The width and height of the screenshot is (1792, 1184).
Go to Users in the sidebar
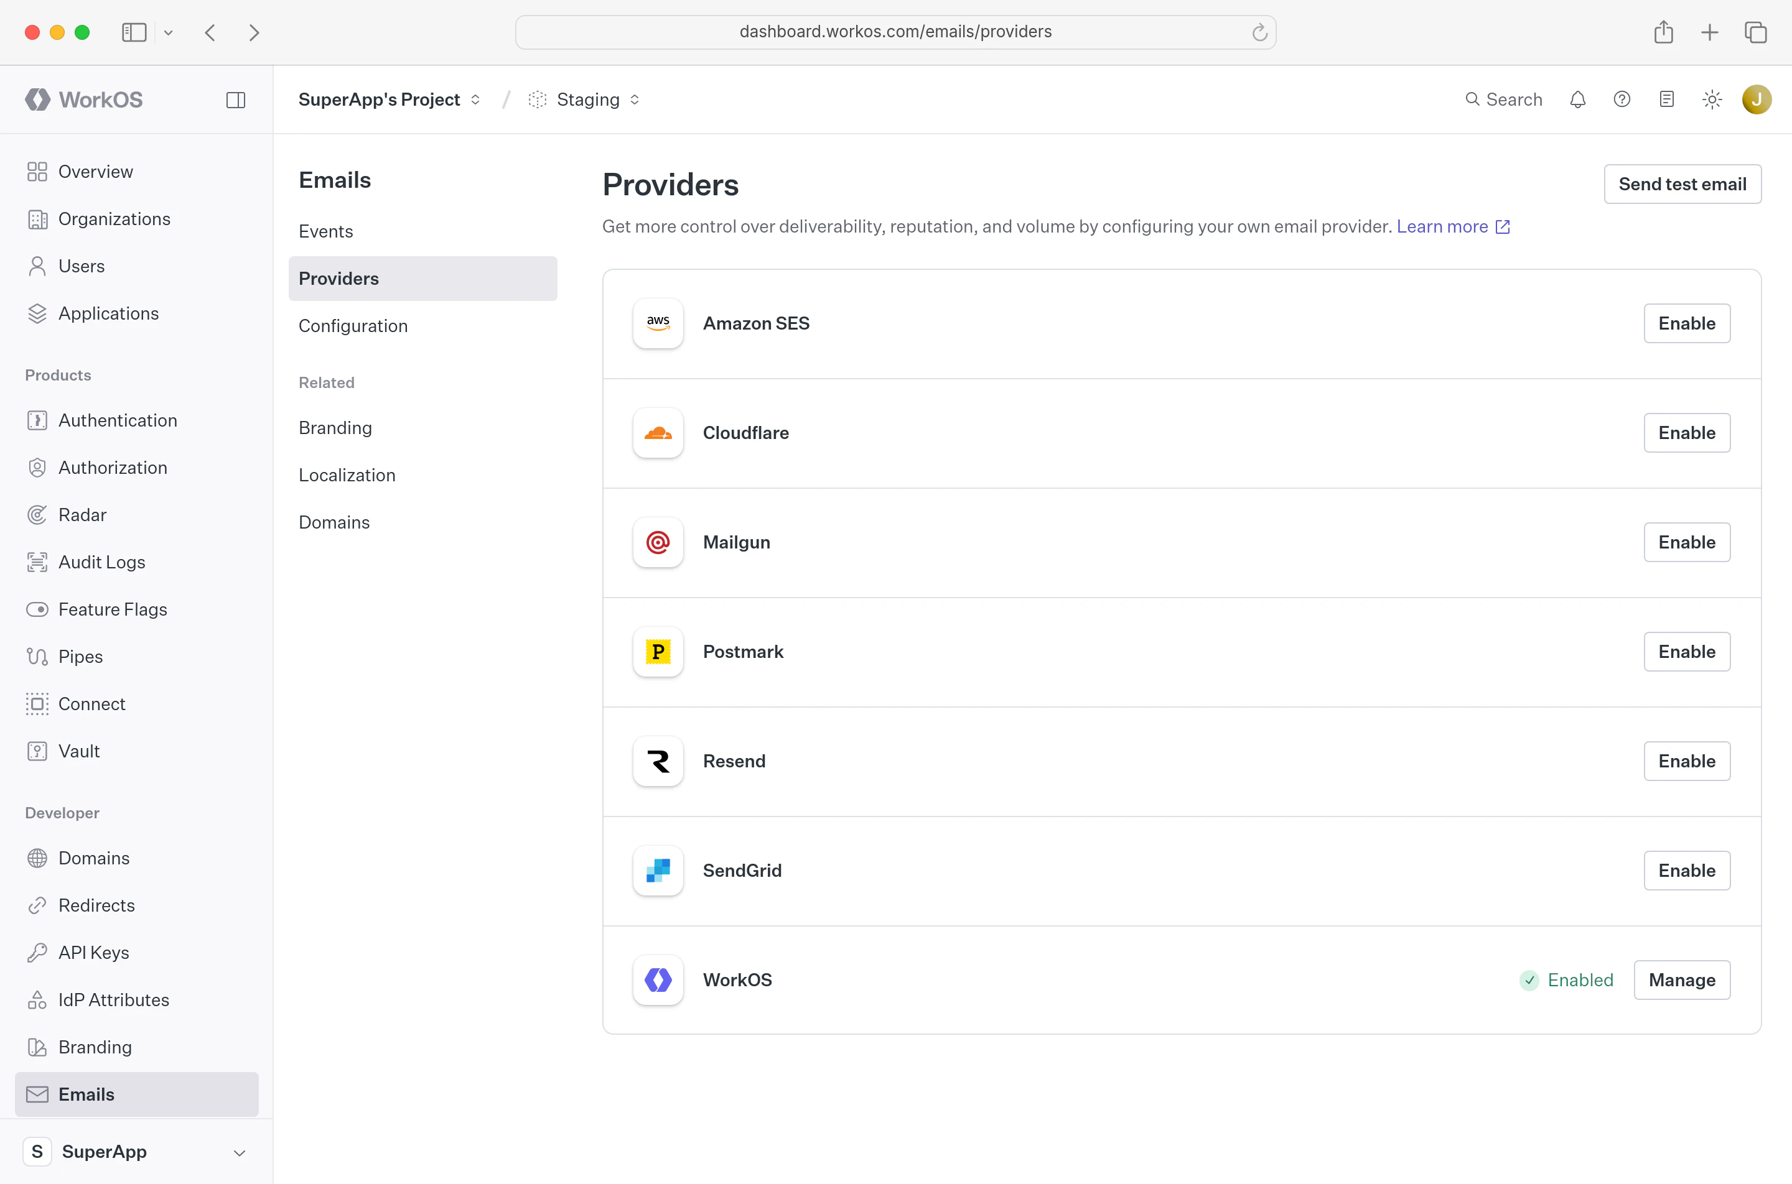coord(136,266)
